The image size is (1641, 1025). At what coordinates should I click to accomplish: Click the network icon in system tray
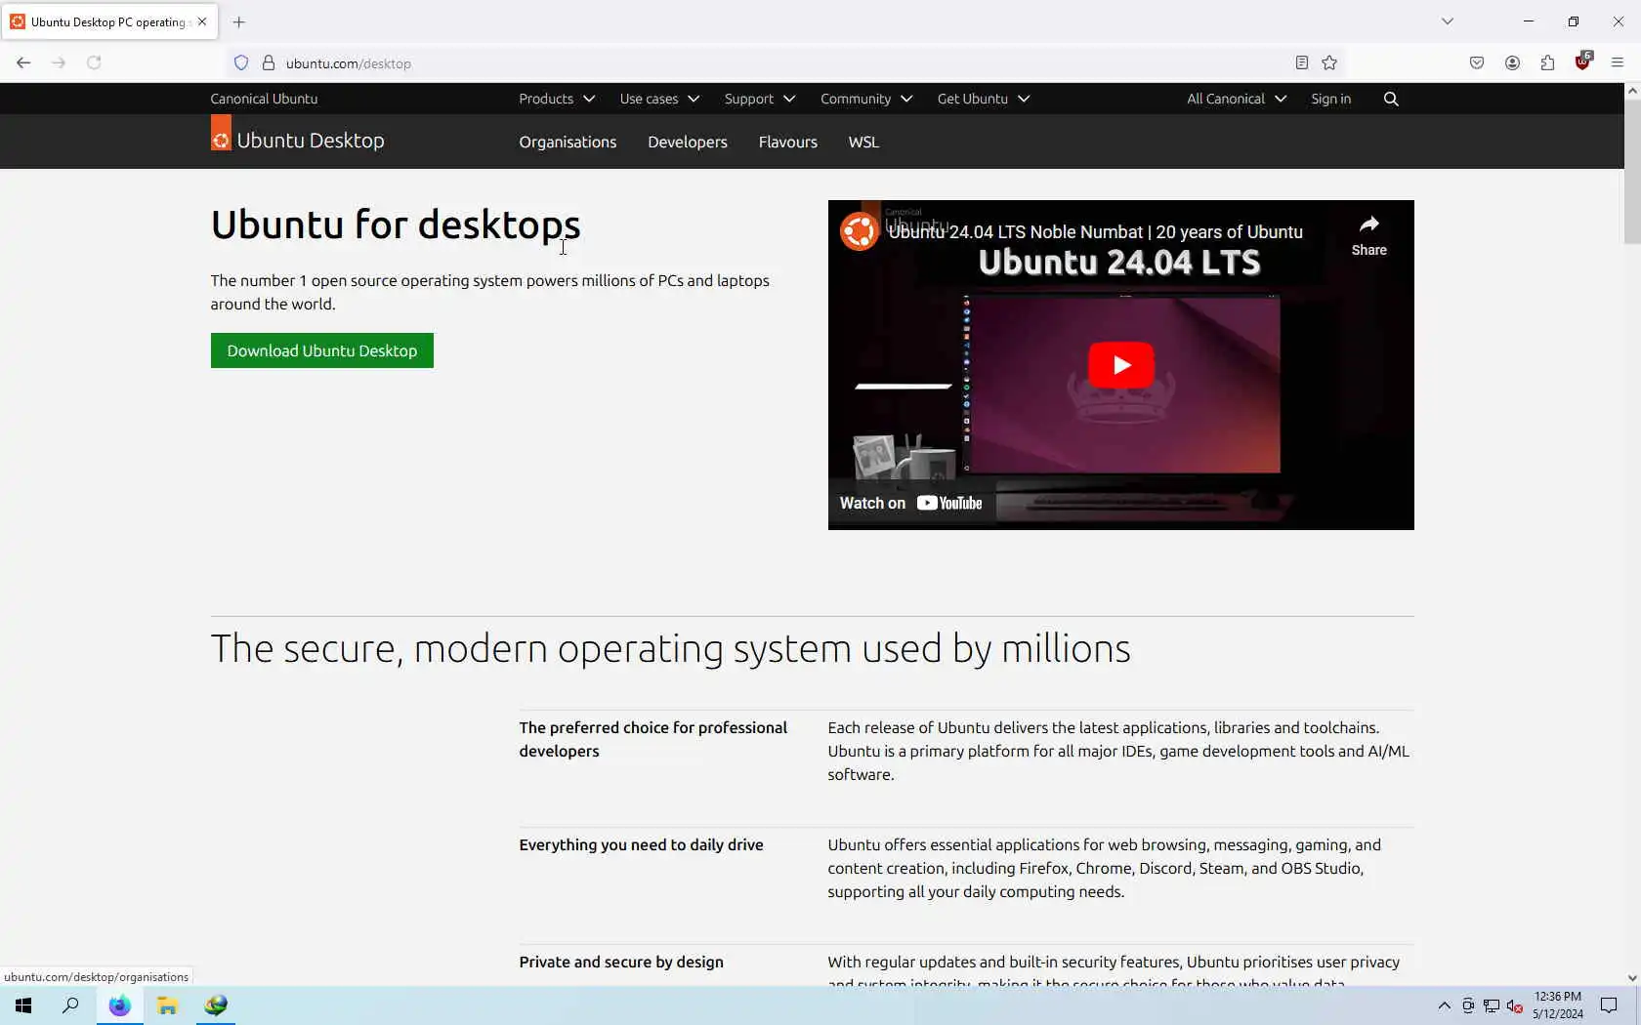(x=1492, y=1005)
